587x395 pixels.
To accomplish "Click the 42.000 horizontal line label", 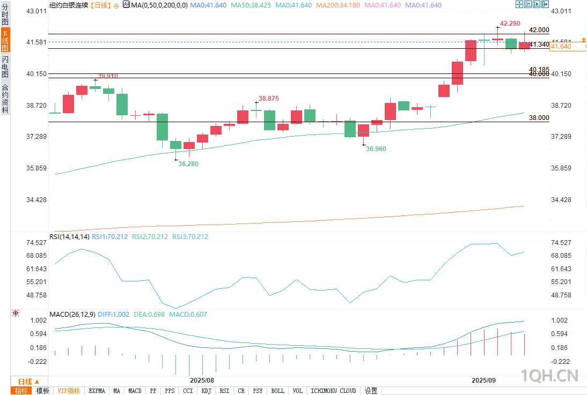I will [539, 30].
